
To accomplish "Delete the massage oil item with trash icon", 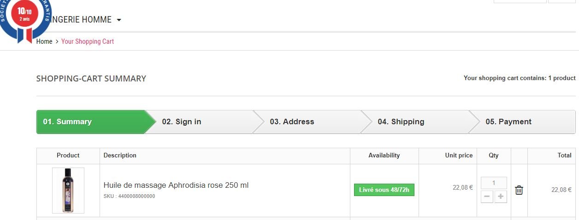I will point(519,190).
